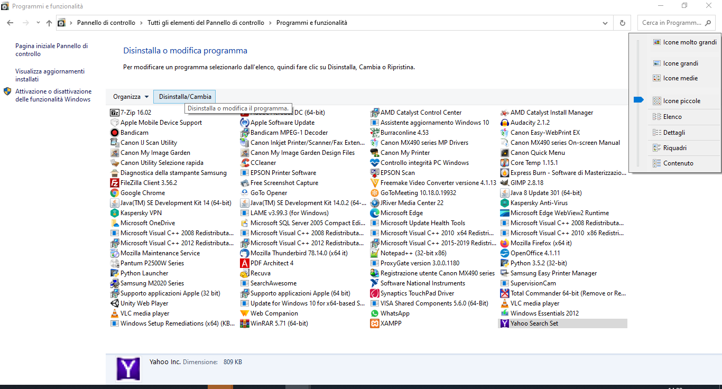The width and height of the screenshot is (722, 389).
Task: Select the GoToMeeting orange flower icon
Action: click(375, 193)
